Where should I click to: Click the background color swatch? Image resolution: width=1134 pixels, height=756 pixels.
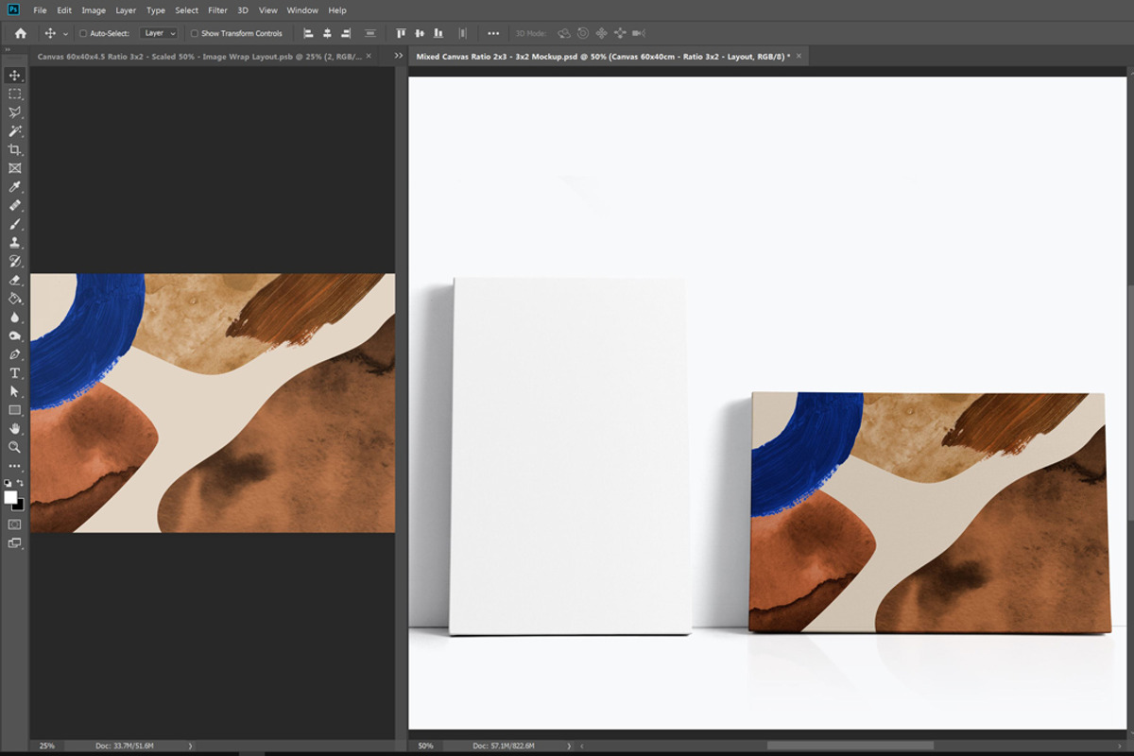[19, 505]
